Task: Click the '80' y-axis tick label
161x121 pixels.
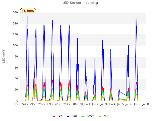Action: pos(16,56)
